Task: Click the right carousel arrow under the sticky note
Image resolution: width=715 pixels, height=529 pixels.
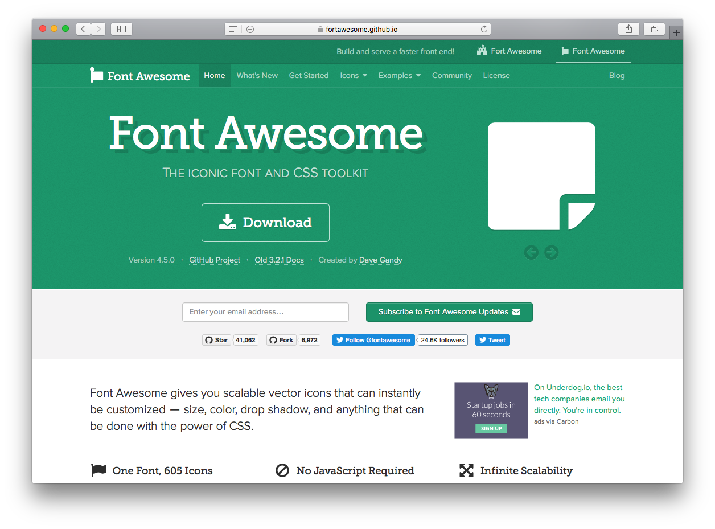Action: pos(551,252)
